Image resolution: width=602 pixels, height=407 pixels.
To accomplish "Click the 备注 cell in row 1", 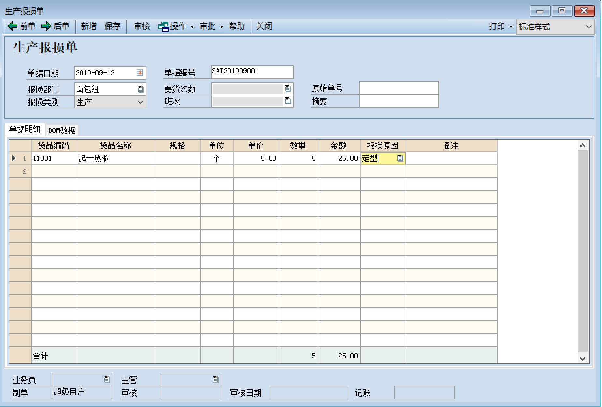I will click(x=451, y=158).
